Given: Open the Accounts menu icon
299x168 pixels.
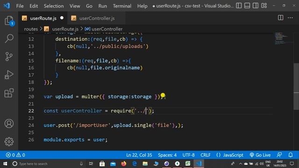Looking at the screenshot, I should [x=9, y=123].
